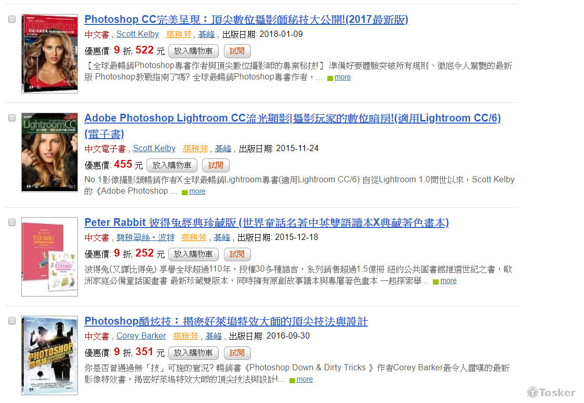
Task: Click publisher 碁峰 on the Photoshop CC完美呈現 book
Action: 206,34
